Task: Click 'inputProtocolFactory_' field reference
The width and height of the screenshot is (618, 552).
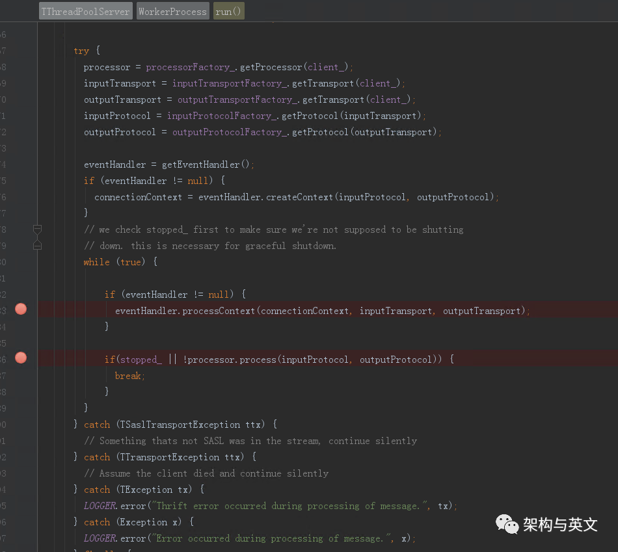Action: (x=222, y=116)
